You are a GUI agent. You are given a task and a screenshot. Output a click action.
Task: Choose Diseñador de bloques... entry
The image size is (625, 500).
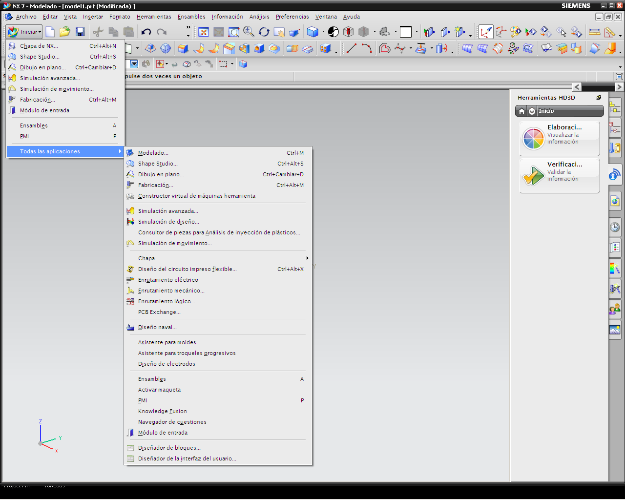(218, 448)
